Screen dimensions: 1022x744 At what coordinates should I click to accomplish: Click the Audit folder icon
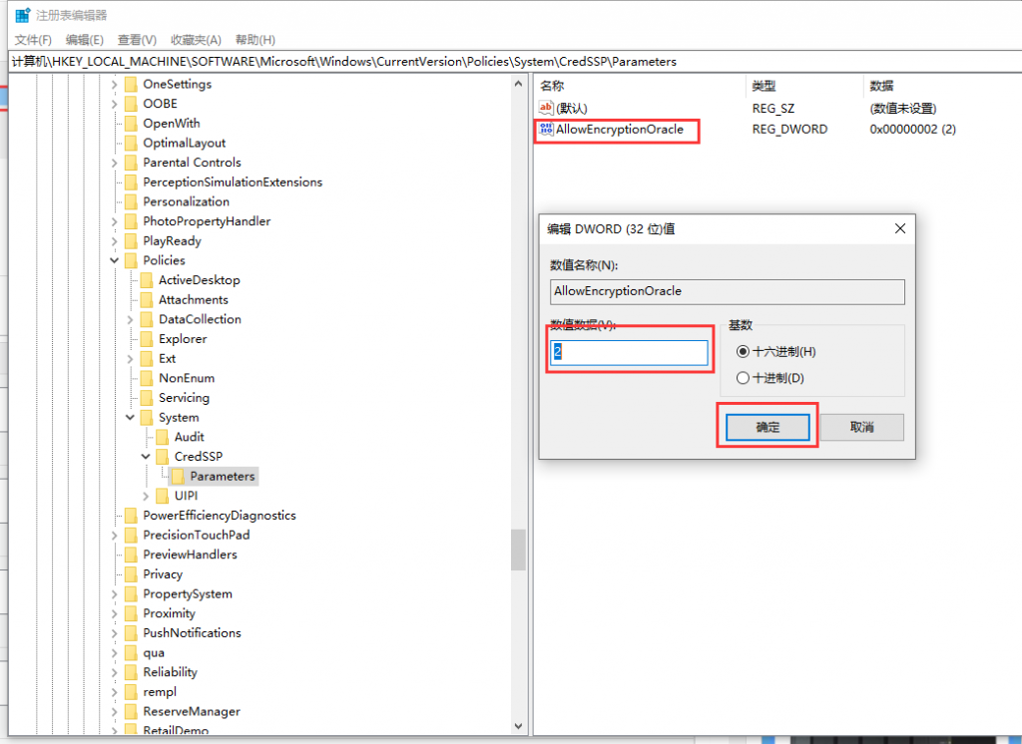[x=163, y=437]
